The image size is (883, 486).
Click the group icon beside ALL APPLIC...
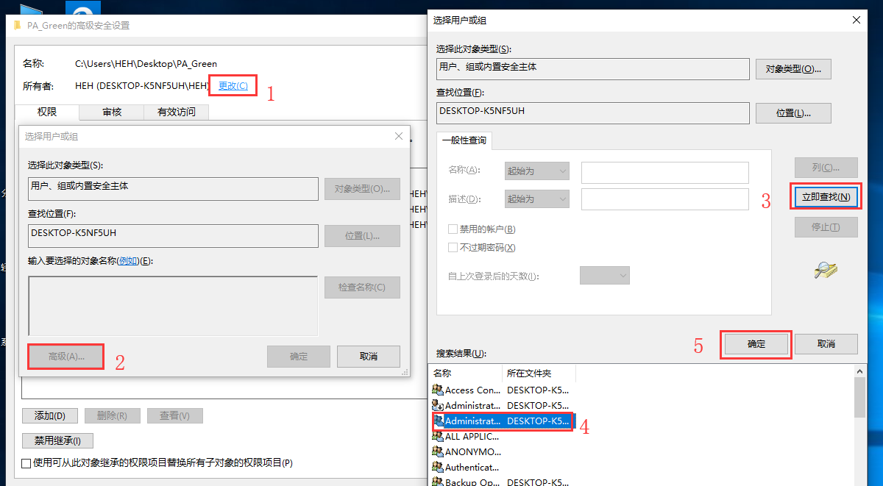click(438, 436)
